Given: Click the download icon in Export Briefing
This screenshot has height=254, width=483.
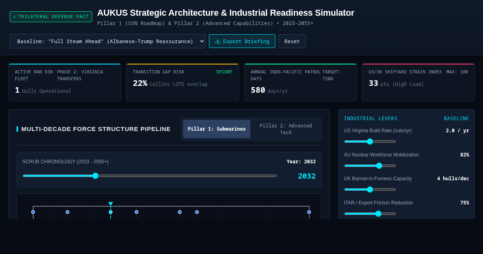Looking at the screenshot, I should click(218, 41).
